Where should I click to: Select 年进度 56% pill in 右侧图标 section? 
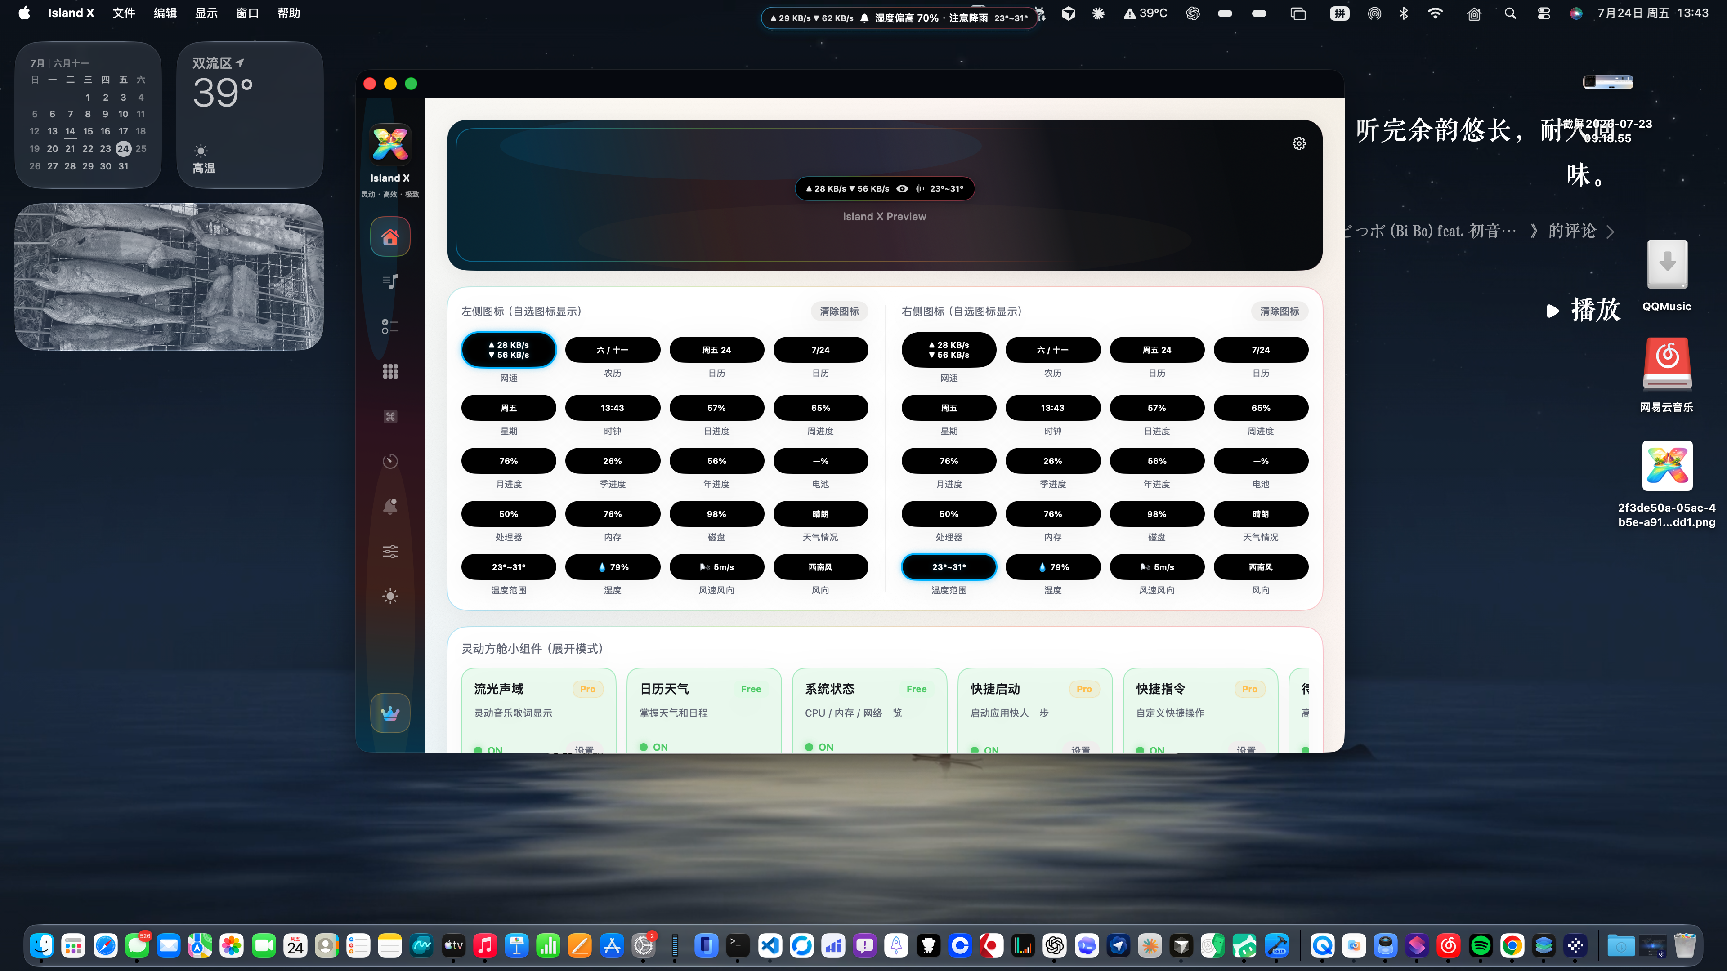click(x=1156, y=461)
